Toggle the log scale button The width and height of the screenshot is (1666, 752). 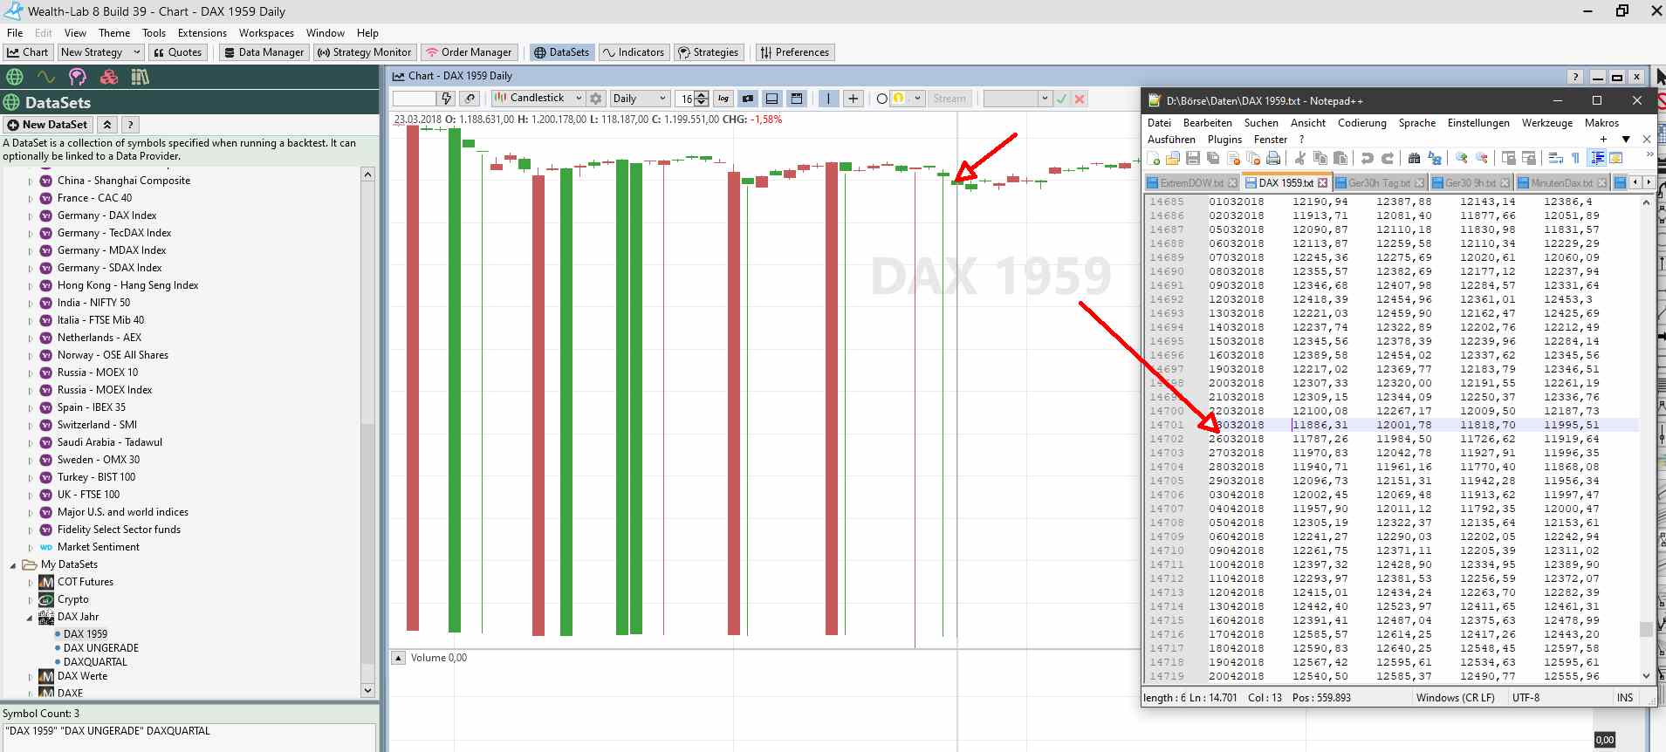723,99
